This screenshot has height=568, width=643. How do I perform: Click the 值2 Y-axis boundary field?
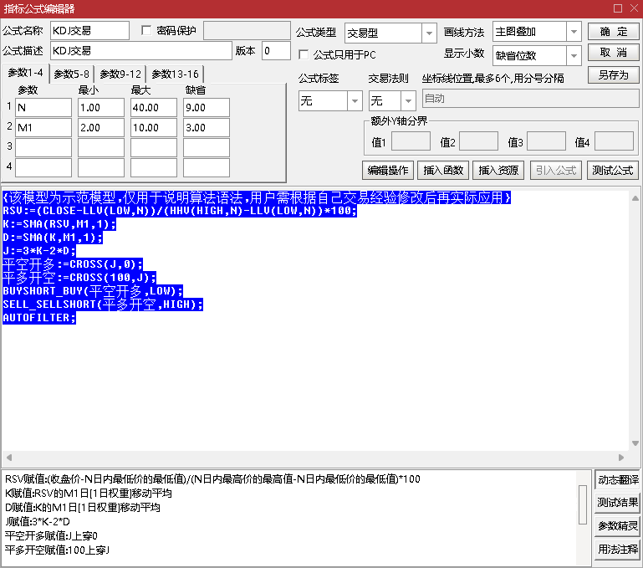point(478,141)
